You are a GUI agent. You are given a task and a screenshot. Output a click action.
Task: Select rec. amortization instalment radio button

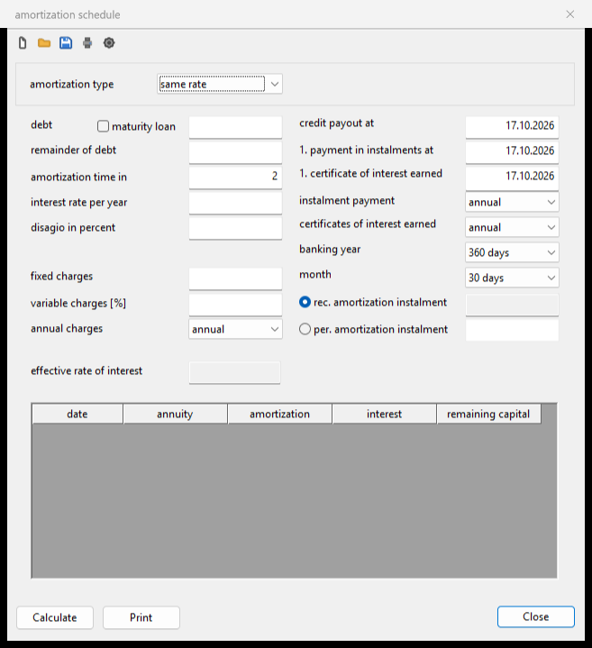point(305,302)
